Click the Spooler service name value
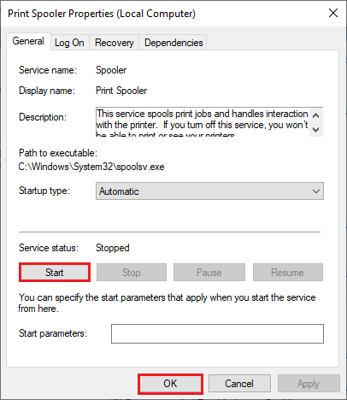 (x=111, y=70)
